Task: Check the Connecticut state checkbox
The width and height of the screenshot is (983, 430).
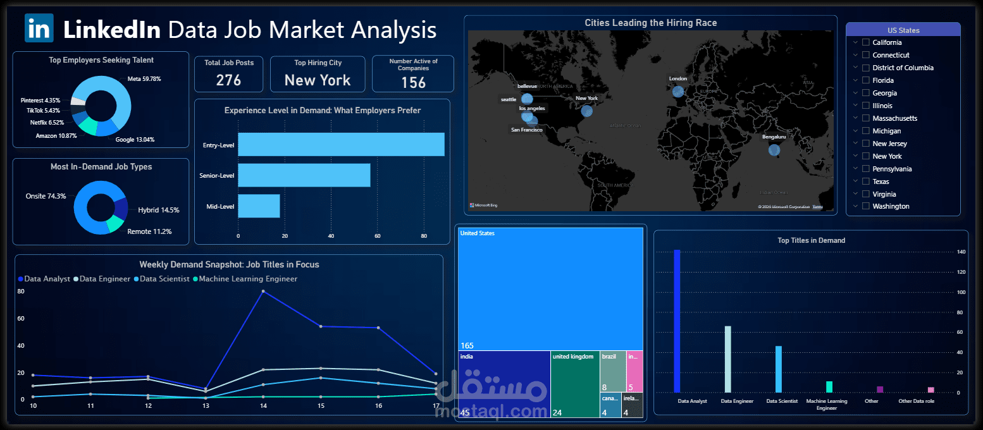Action: (x=866, y=55)
